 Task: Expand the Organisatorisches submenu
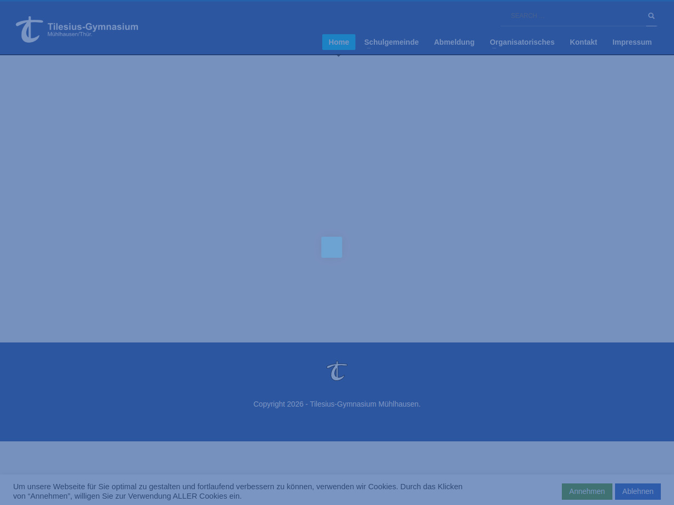pos(522,42)
